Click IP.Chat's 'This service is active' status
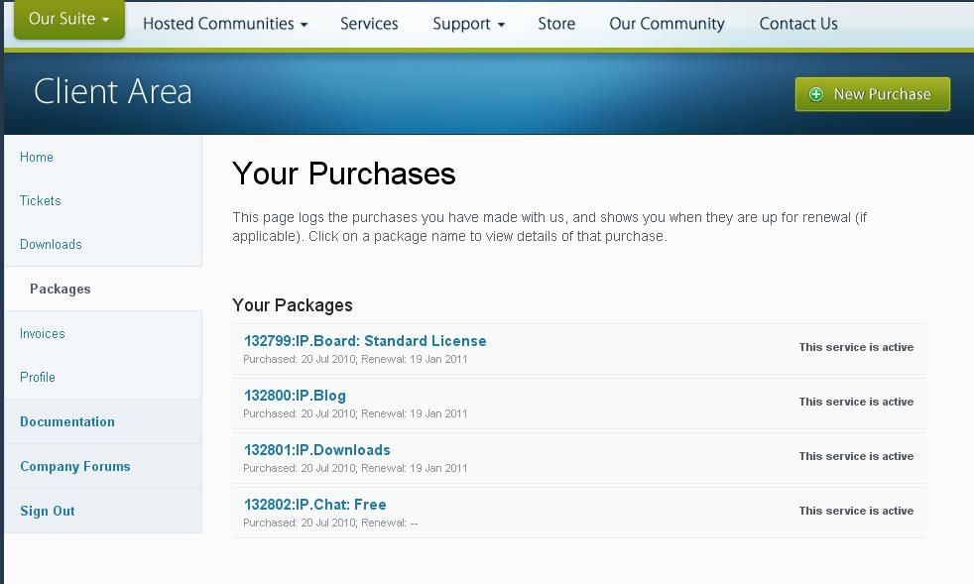974x584 pixels. [x=856, y=512]
